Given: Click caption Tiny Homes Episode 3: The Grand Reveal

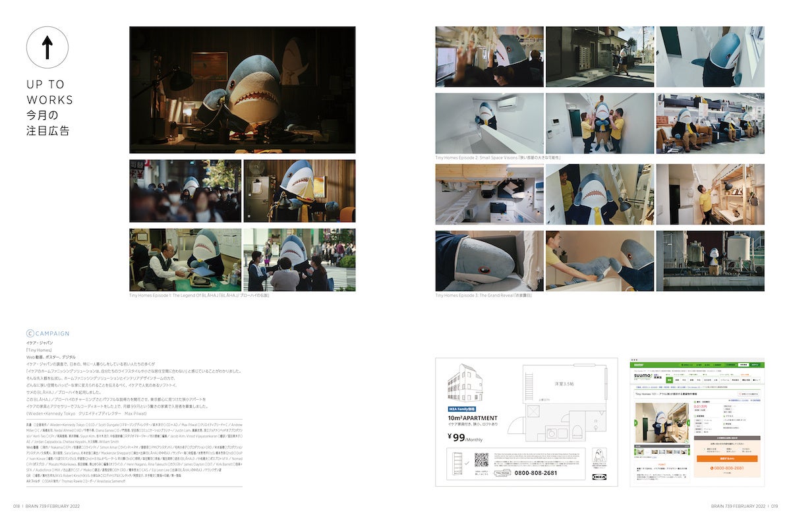Looking at the screenshot, I should (x=483, y=296).
